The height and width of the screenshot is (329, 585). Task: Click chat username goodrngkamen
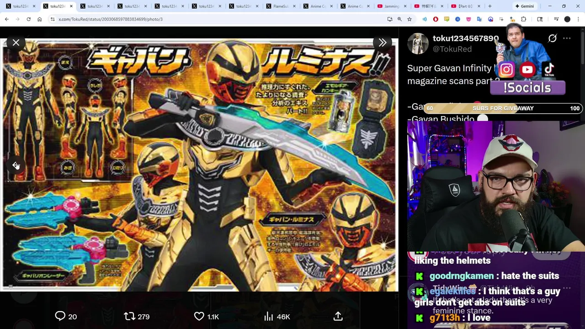462,276
